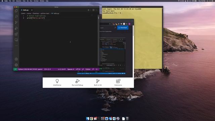
Task: Open run options dropdown beside play button
Action: (x=90, y=10)
